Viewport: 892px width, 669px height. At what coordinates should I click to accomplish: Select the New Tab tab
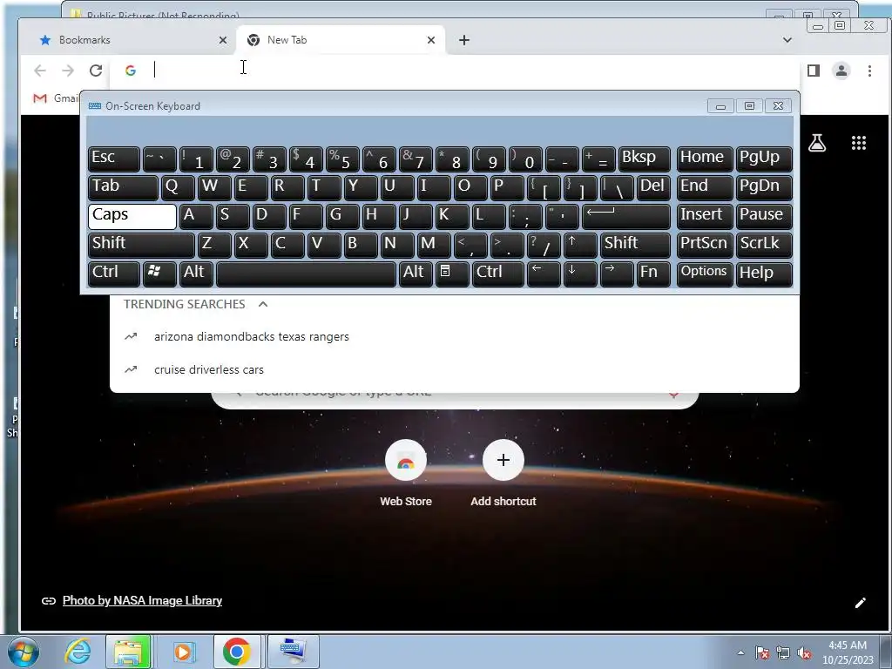coord(341,40)
